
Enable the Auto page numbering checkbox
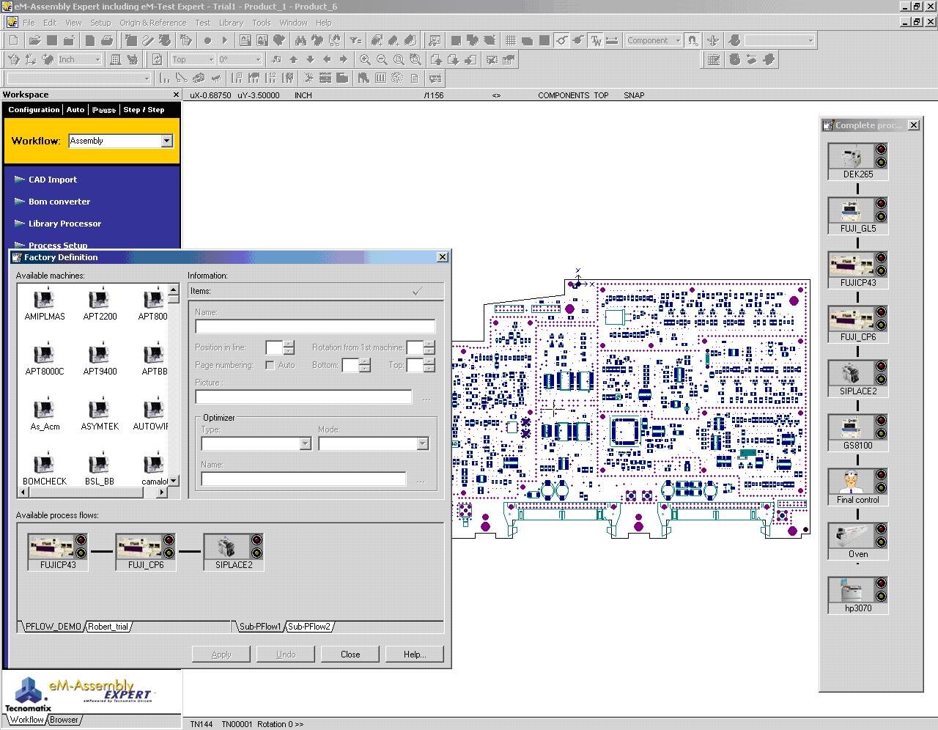270,365
